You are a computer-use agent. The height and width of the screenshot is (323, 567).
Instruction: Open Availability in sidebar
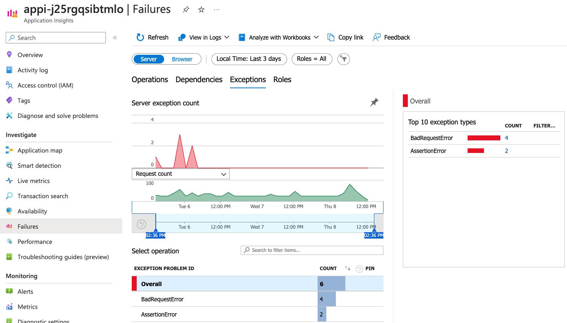(x=32, y=211)
